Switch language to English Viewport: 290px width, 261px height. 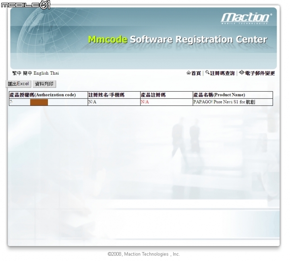[x=41, y=73]
